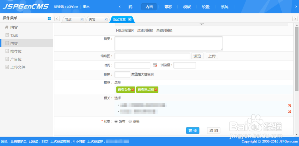
Task: Close the 节点 tab
Action: click(x=82, y=19)
